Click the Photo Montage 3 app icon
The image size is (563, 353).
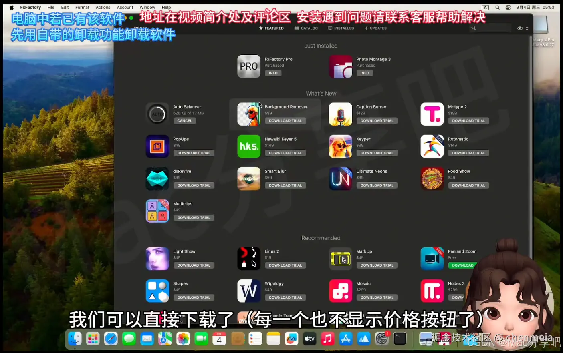[340, 66]
